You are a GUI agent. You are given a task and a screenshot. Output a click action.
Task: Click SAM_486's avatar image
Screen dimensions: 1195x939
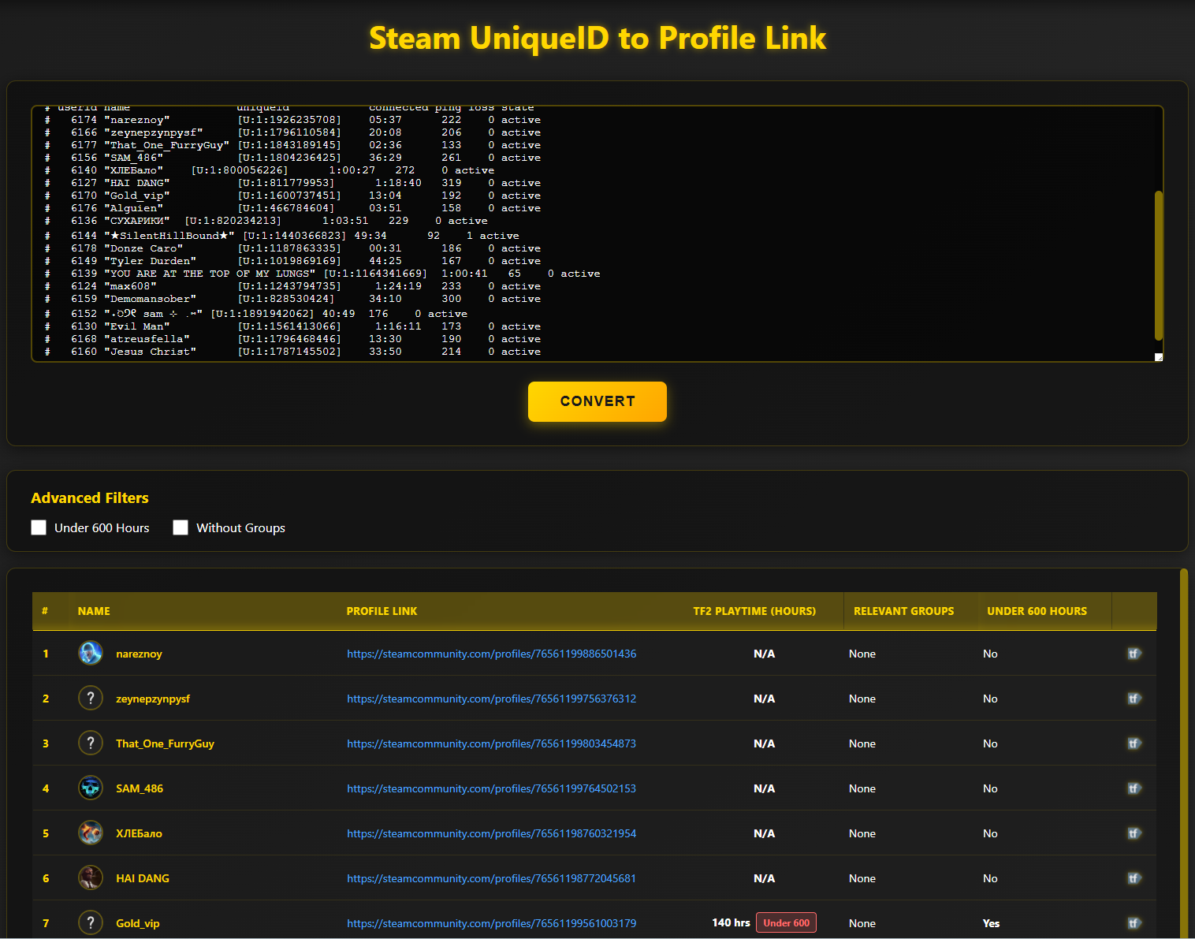pos(91,788)
